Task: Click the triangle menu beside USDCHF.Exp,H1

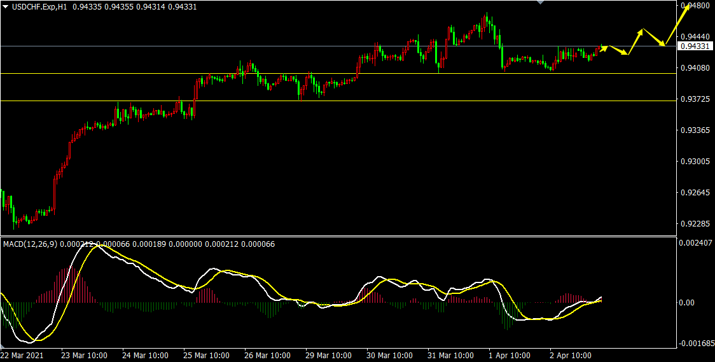Action: (x=6, y=6)
